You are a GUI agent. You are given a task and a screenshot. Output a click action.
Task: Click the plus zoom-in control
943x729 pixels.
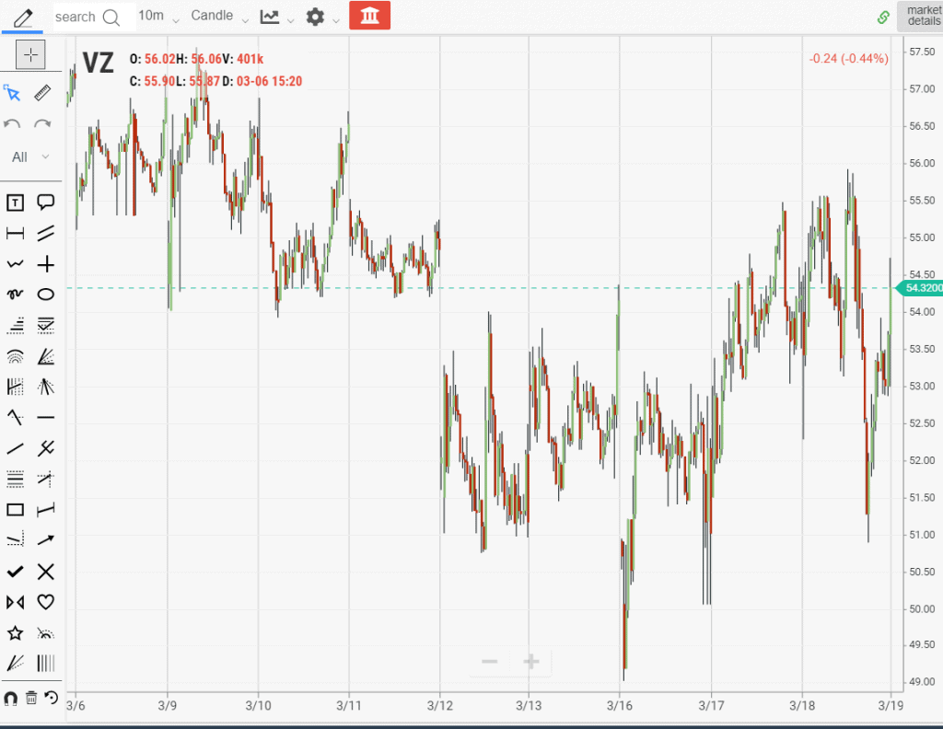(531, 662)
